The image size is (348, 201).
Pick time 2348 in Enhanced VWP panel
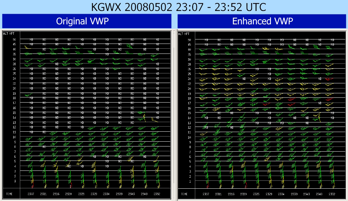[319, 194]
